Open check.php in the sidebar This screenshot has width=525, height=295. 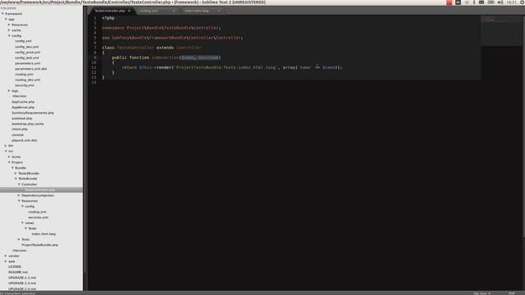coord(20,129)
